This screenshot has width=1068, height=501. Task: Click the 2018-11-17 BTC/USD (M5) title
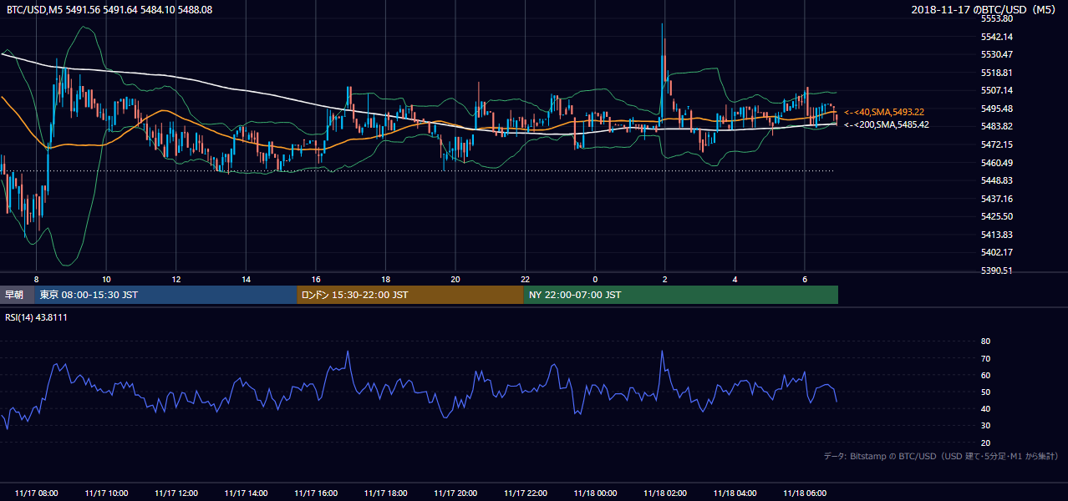tap(985, 9)
